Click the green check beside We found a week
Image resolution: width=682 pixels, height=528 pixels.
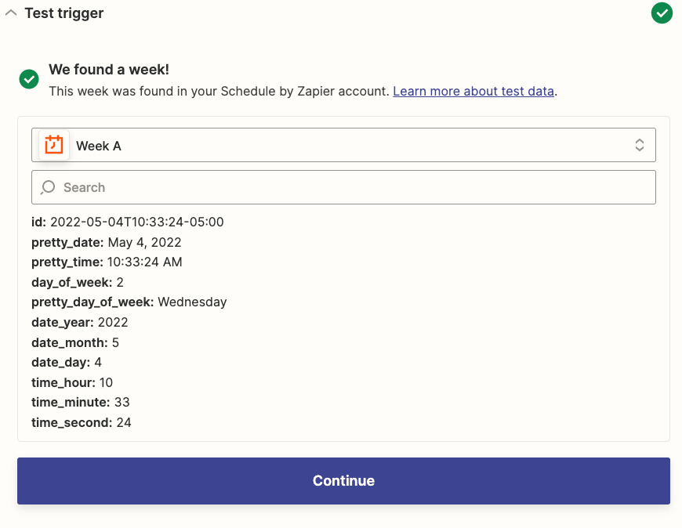pos(29,79)
